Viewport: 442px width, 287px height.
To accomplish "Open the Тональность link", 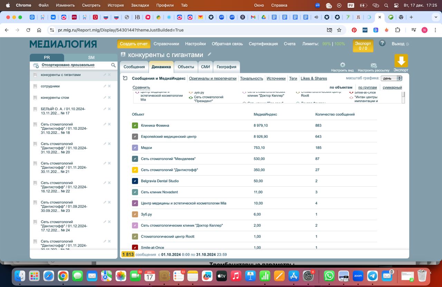I will pyautogui.click(x=251, y=79).
